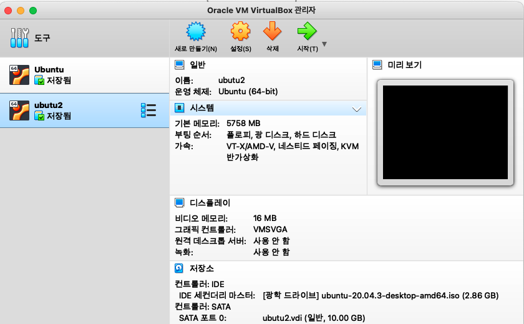524x324 pixels.
Task: Close the VirtualBox window with red button
Action: pyautogui.click(x=8, y=11)
